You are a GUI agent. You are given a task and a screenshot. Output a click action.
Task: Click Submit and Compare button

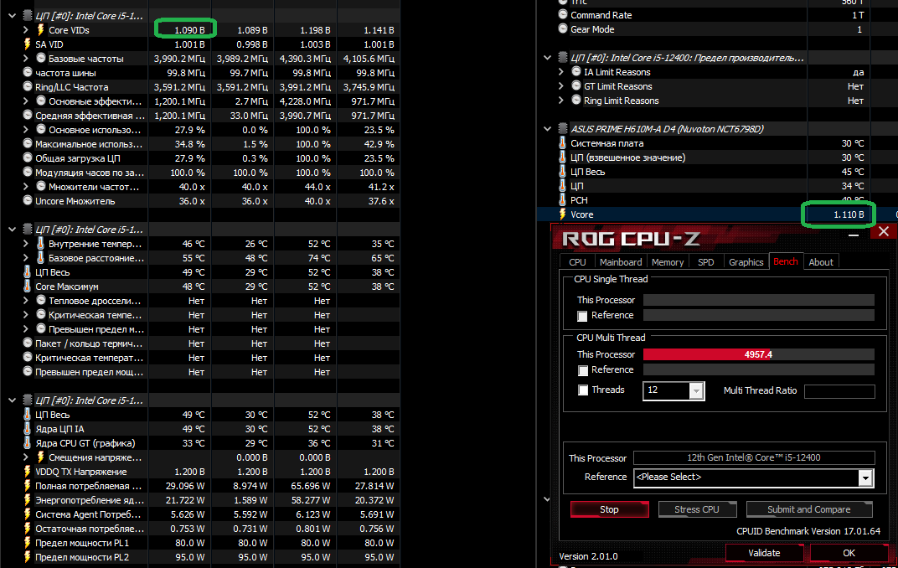(808, 509)
